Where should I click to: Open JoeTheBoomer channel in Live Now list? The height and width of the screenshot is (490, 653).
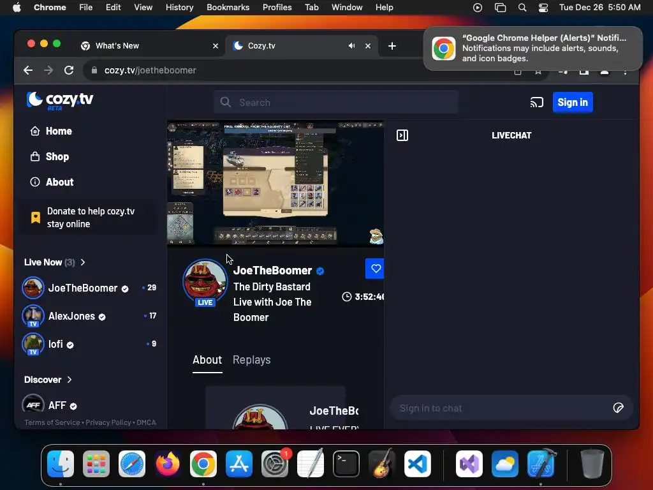(x=89, y=288)
